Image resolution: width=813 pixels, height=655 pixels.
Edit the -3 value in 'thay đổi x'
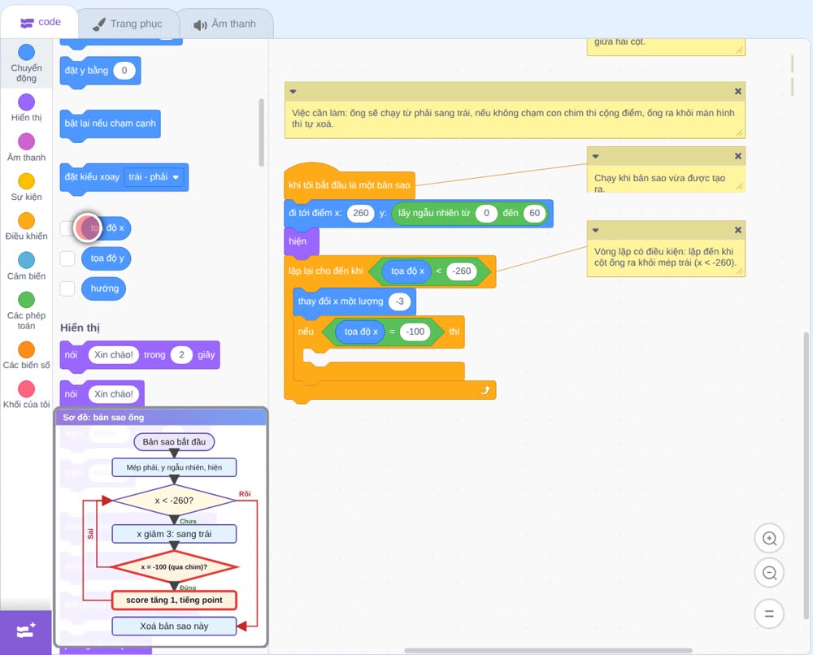click(x=399, y=301)
